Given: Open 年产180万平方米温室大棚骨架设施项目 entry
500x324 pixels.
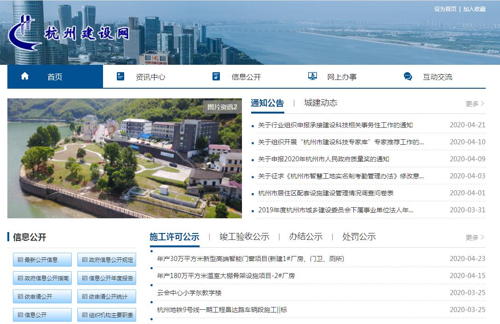Looking at the screenshot, I should point(226,276).
